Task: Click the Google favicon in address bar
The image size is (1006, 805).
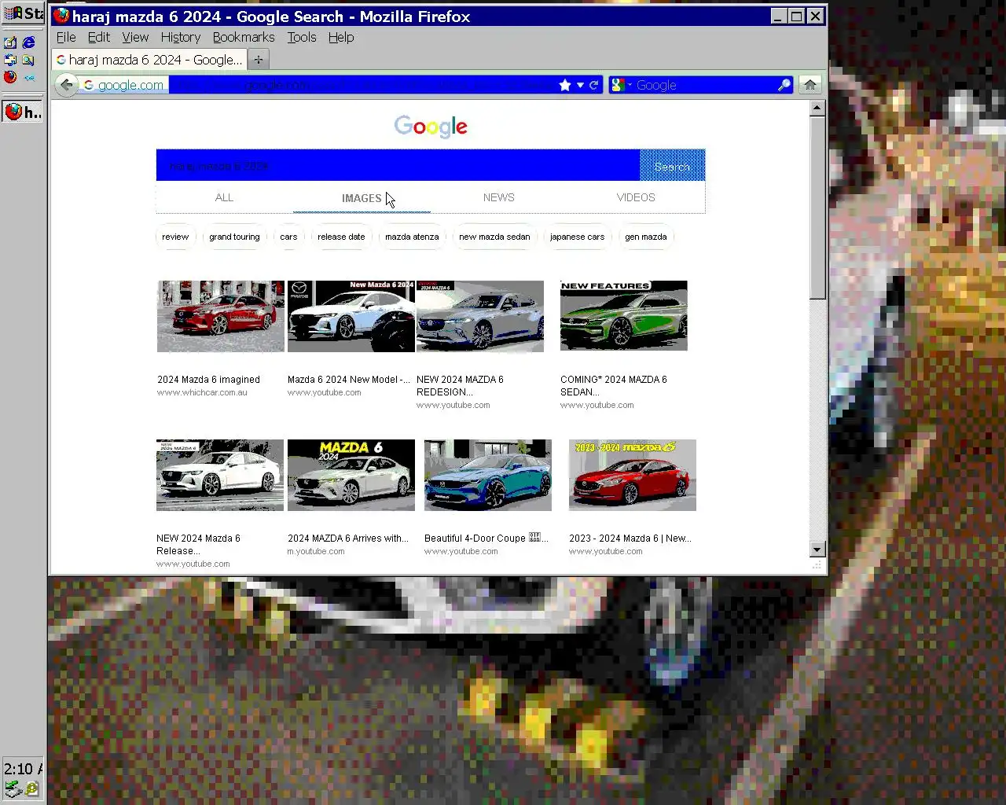Action: 89,85
